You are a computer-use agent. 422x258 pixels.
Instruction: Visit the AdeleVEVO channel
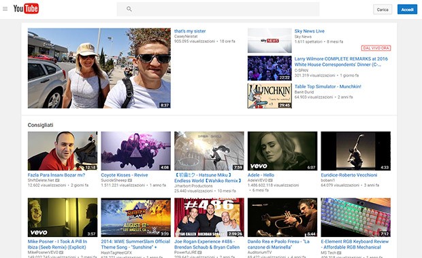257,180
